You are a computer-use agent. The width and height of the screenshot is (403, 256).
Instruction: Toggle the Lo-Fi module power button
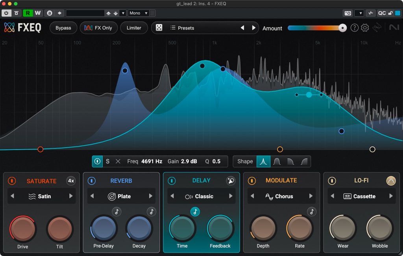pos(332,181)
